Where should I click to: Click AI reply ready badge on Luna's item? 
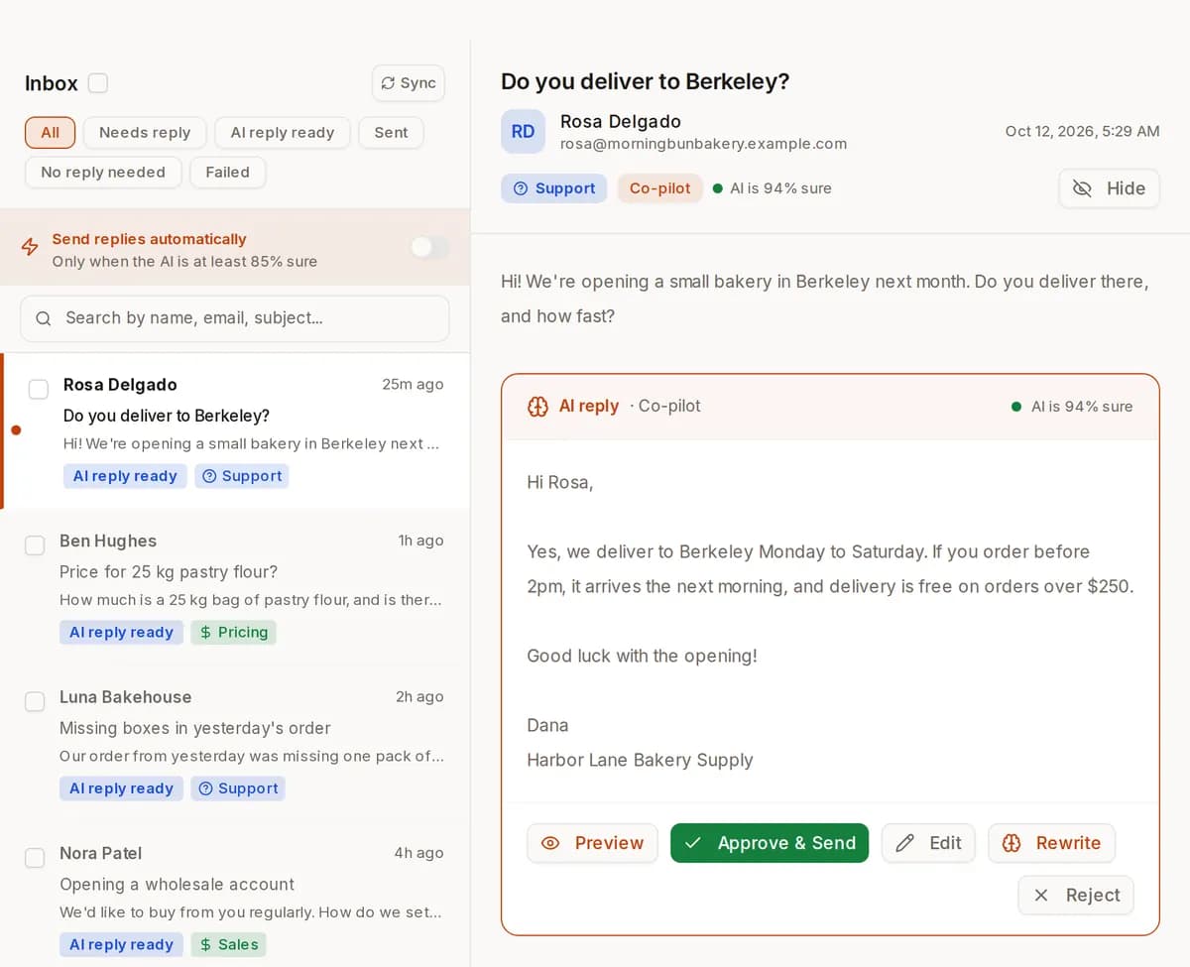coord(121,788)
